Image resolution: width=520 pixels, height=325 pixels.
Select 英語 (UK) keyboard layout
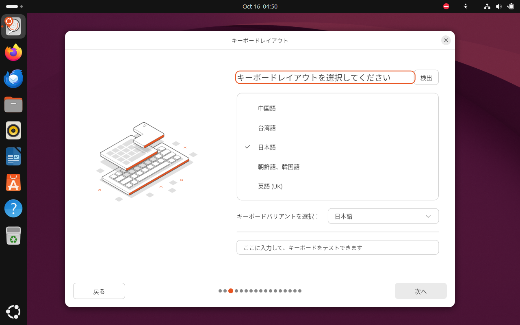click(338, 186)
